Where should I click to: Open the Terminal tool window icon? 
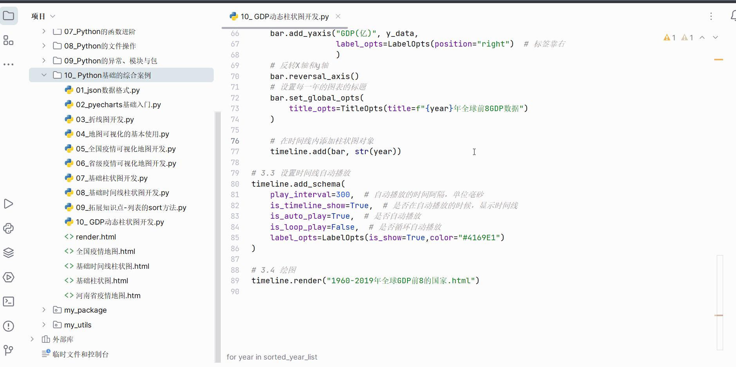tap(9, 302)
